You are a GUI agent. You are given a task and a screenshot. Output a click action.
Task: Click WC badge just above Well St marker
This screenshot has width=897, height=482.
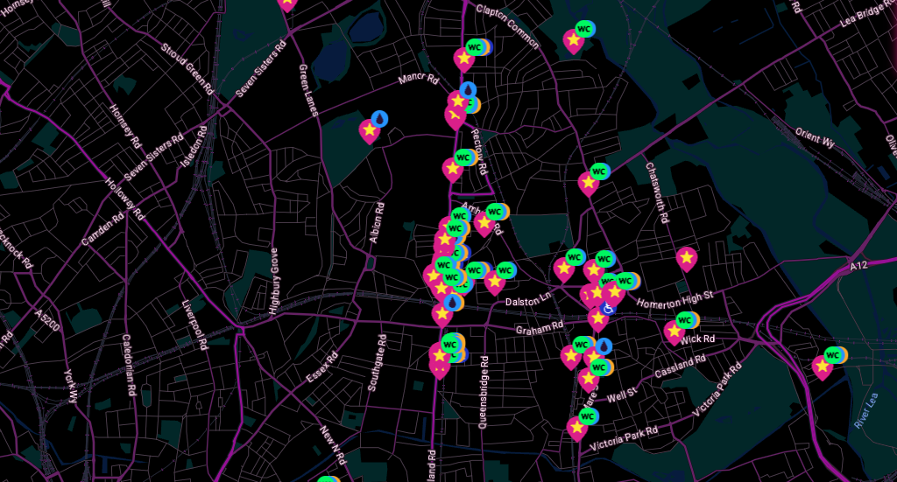(598, 367)
